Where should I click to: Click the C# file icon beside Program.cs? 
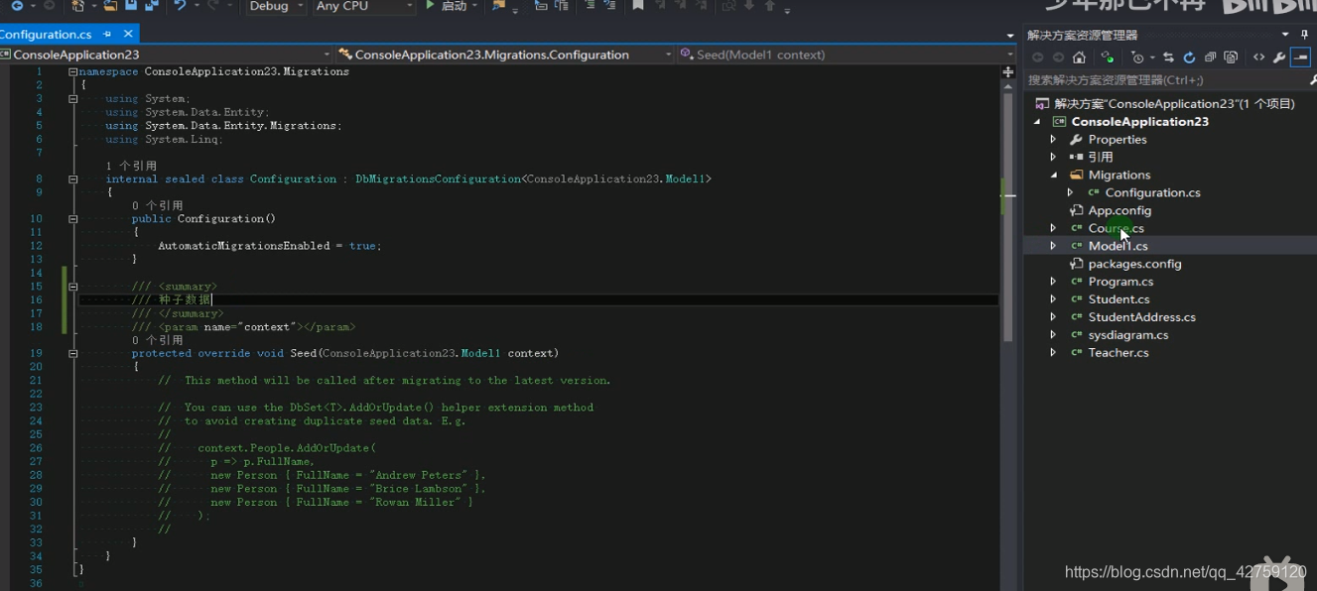pos(1076,283)
